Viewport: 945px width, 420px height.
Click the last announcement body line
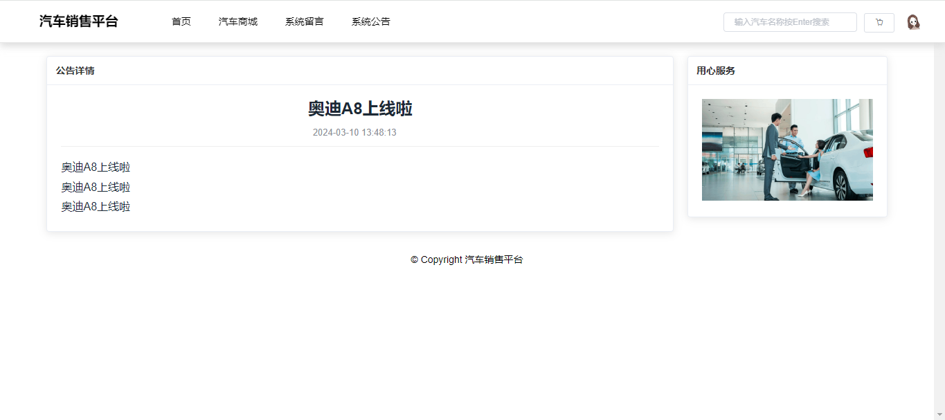(96, 207)
